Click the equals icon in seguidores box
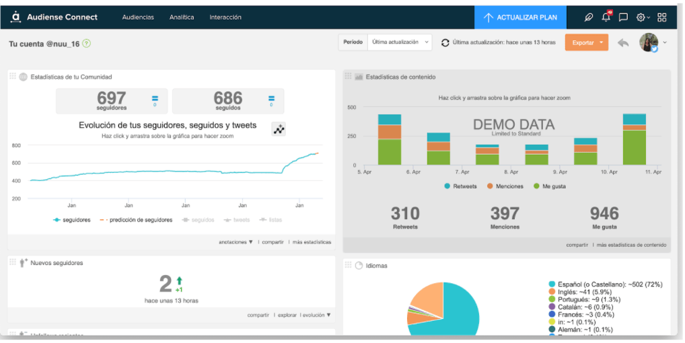The image size is (685, 343). coord(155,100)
